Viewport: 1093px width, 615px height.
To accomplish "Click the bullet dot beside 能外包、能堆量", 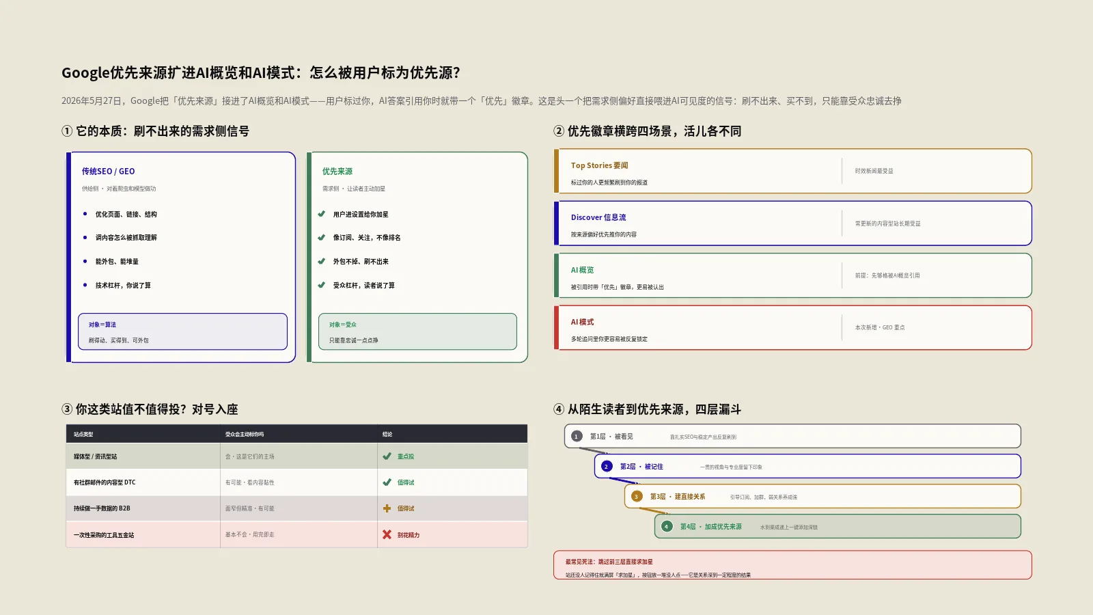I will [85, 261].
